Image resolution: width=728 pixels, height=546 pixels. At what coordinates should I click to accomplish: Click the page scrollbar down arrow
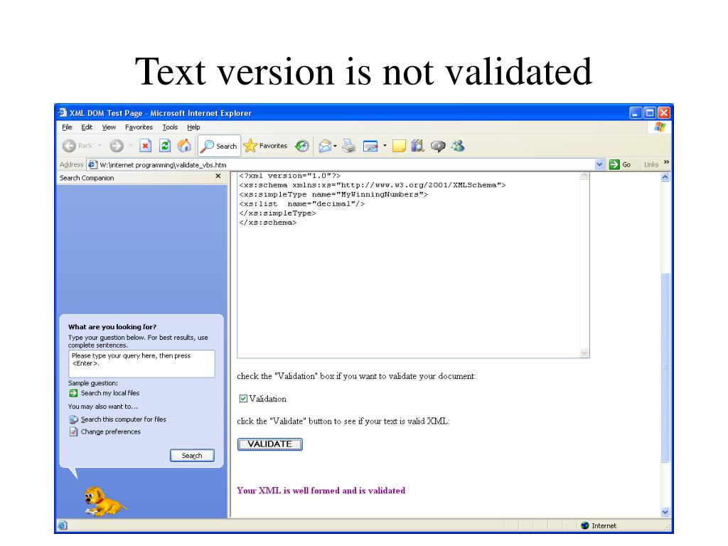coord(665,512)
